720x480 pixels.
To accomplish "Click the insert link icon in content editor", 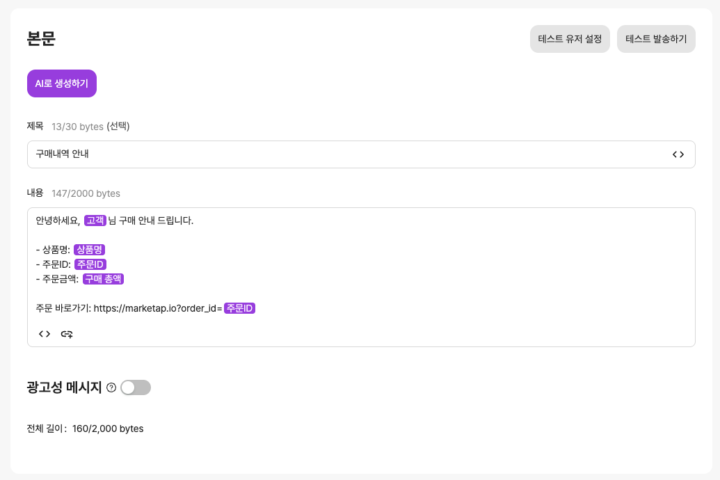I will click(x=67, y=334).
